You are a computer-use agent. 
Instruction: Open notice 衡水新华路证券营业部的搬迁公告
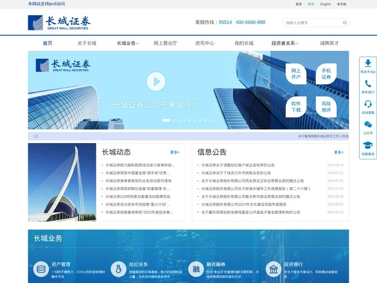251,197
